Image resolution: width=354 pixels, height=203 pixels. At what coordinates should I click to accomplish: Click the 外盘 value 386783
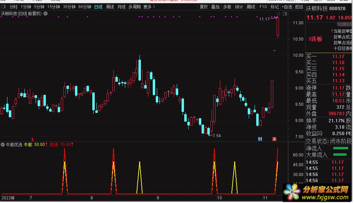click(x=336, y=113)
